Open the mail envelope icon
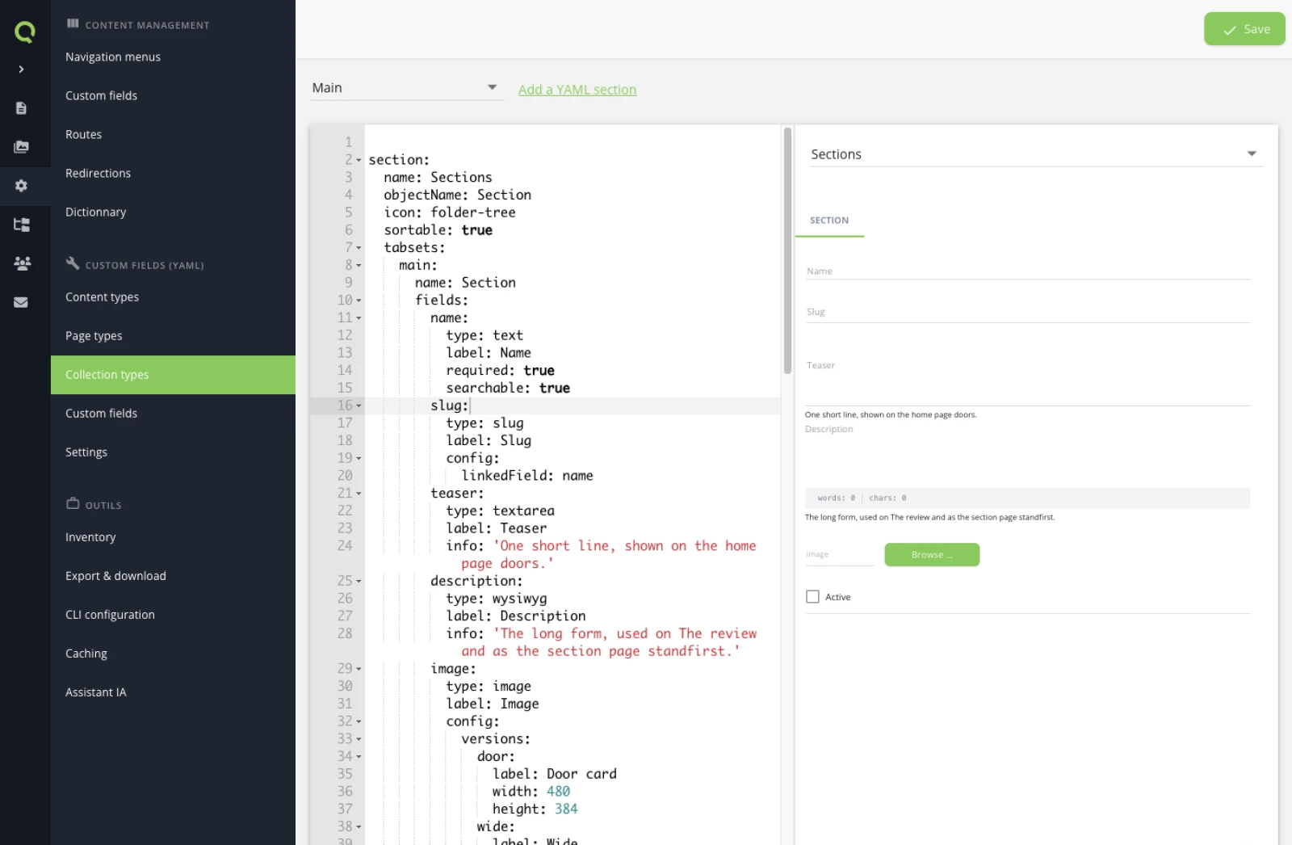The height and width of the screenshot is (845, 1292). coord(21,302)
